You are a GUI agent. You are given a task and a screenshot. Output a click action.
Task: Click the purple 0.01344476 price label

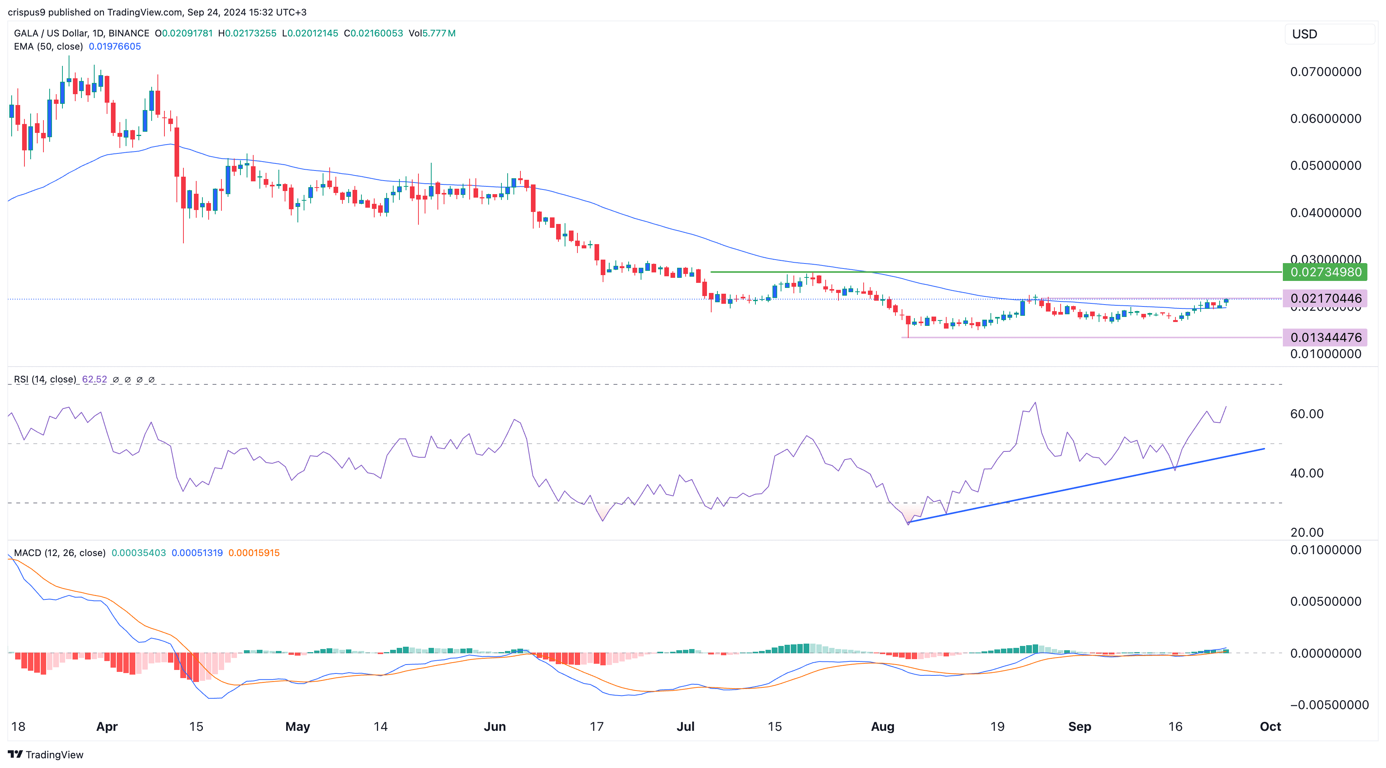click(x=1326, y=338)
